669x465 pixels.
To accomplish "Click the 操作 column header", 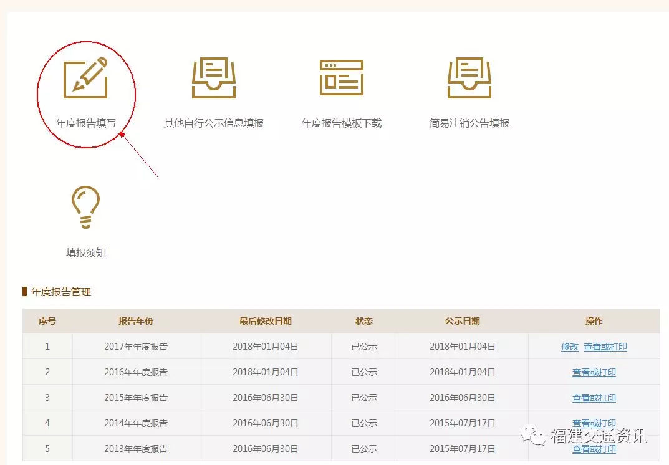I will [594, 321].
